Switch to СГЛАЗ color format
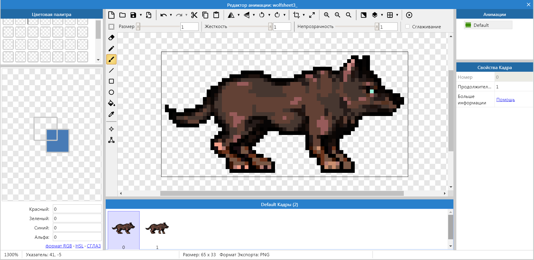Screen dimensions: 534x260 coord(94,246)
